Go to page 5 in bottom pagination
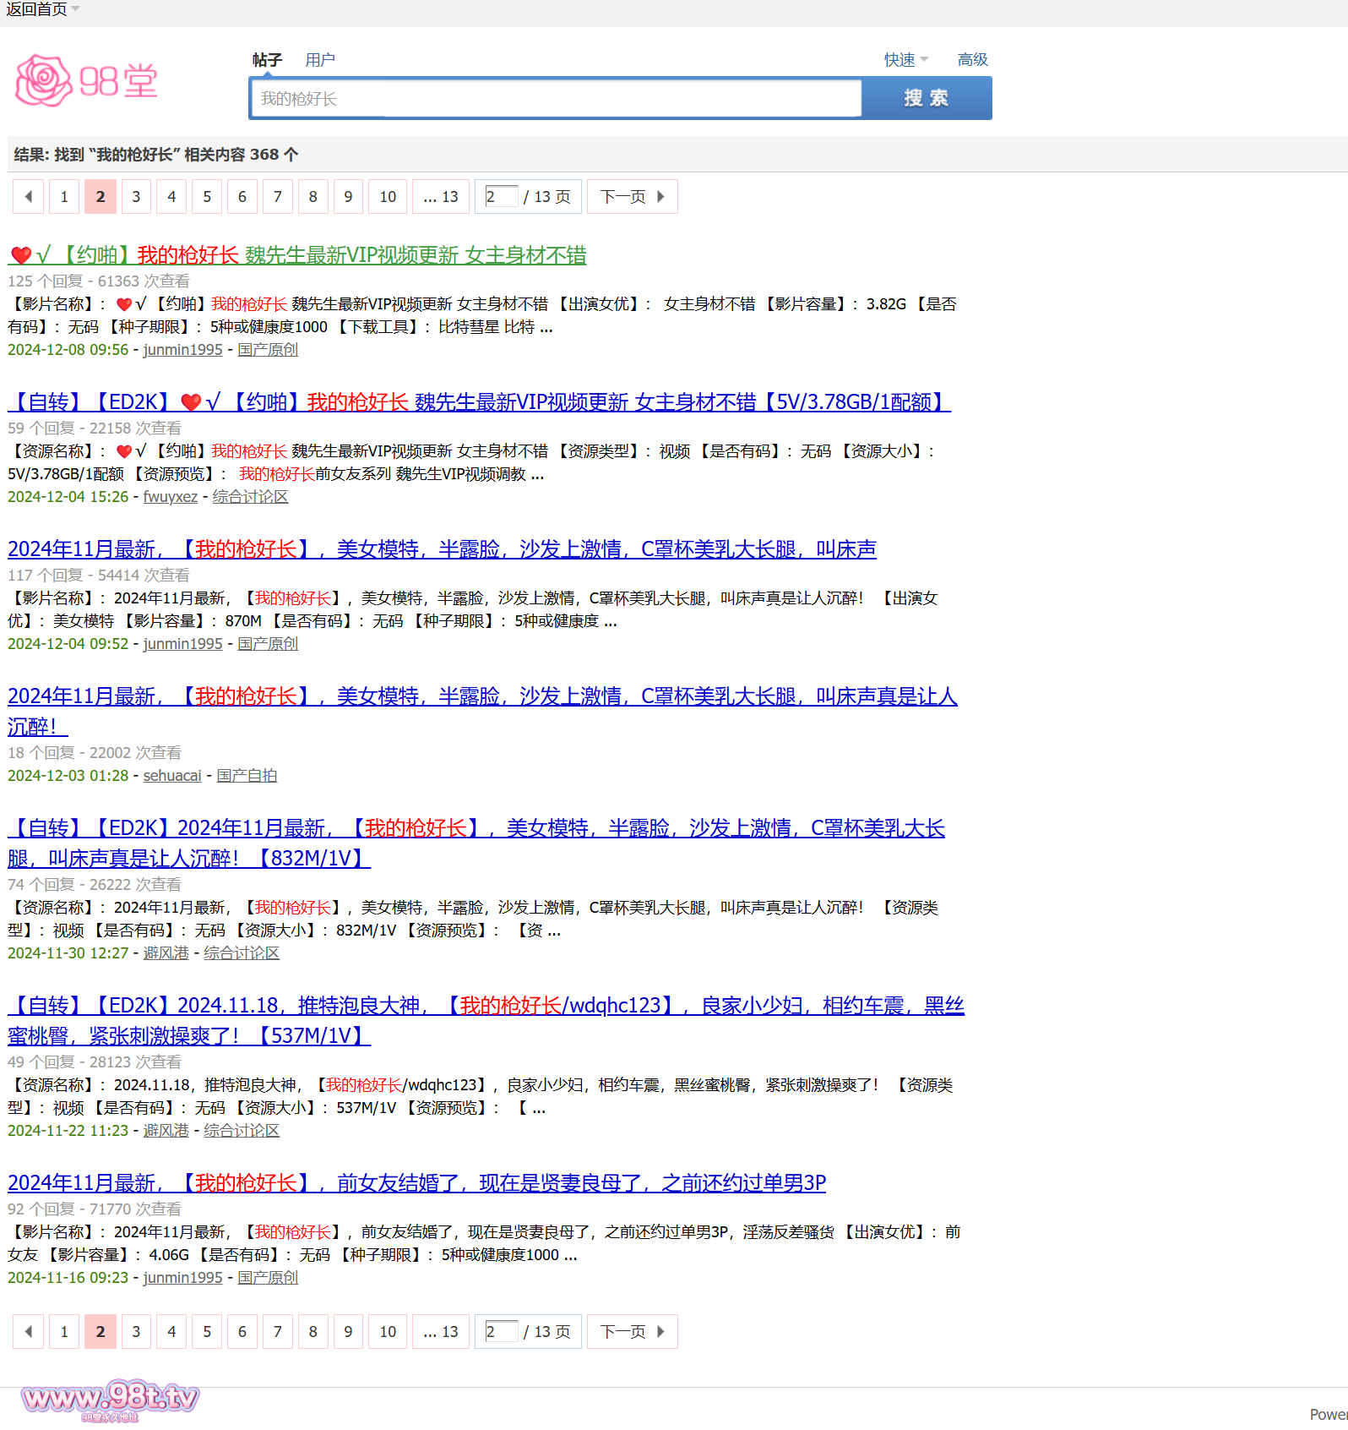Screen dimensions: 1348x1430 pyautogui.click(x=207, y=1332)
